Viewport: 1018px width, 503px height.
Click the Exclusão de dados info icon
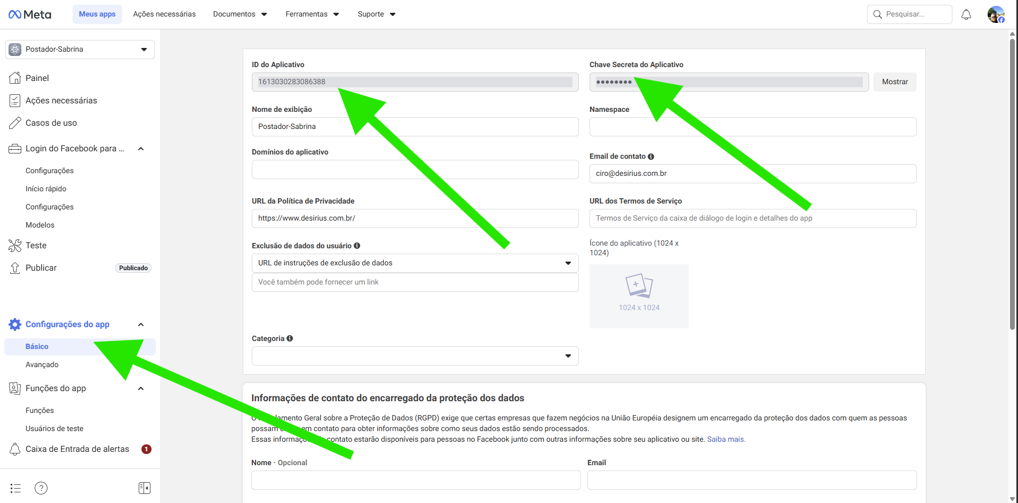(357, 246)
